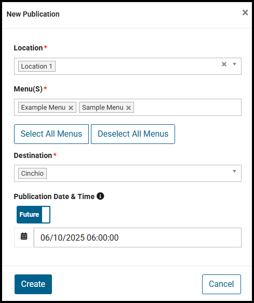254x303 pixels.
Task: Remove Example Menu tag
Action: tap(71, 108)
